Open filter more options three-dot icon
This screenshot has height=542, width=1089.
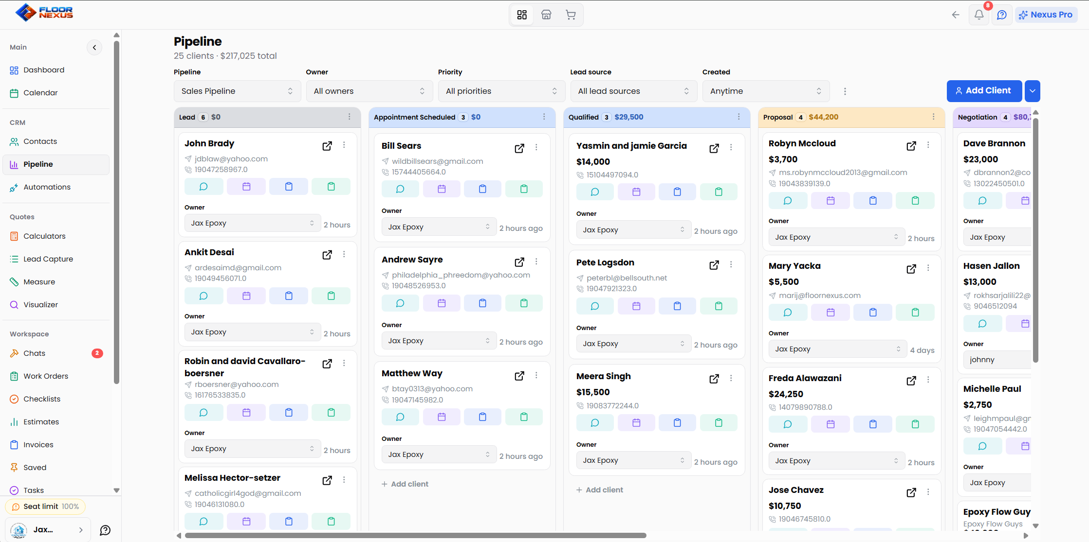pyautogui.click(x=845, y=91)
